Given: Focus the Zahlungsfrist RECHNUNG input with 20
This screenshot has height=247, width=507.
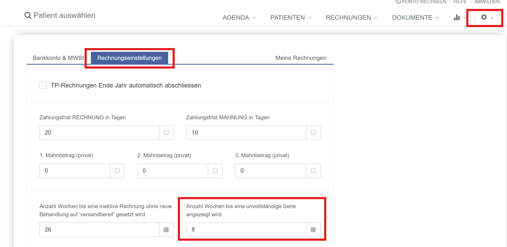Looking at the screenshot, I should (x=99, y=133).
